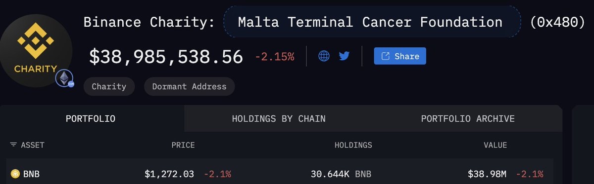Image resolution: width=594 pixels, height=184 pixels.
Task: Click the BNB coin icon
Action: [x=15, y=174]
